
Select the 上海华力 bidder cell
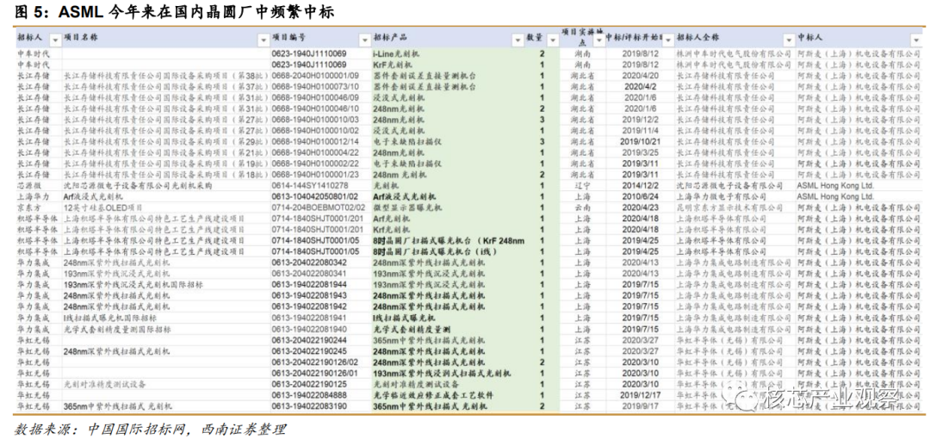pos(33,195)
